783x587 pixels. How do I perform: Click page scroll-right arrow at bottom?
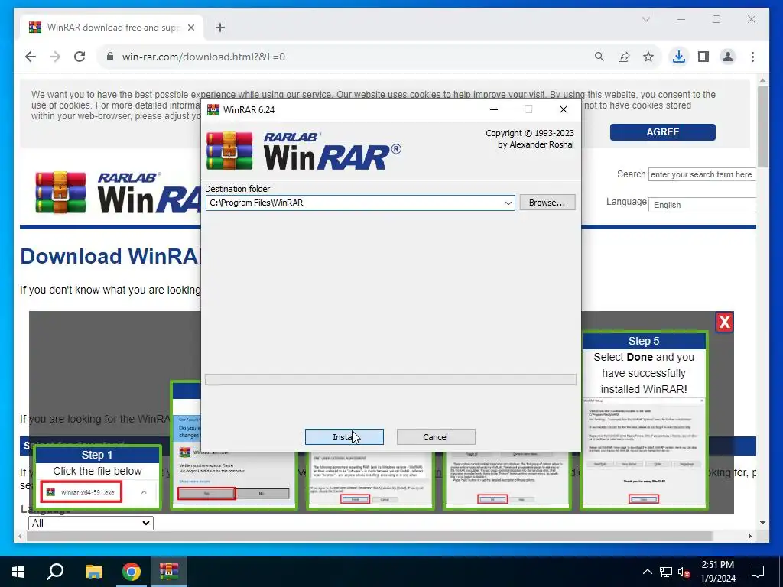pyautogui.click(x=749, y=536)
